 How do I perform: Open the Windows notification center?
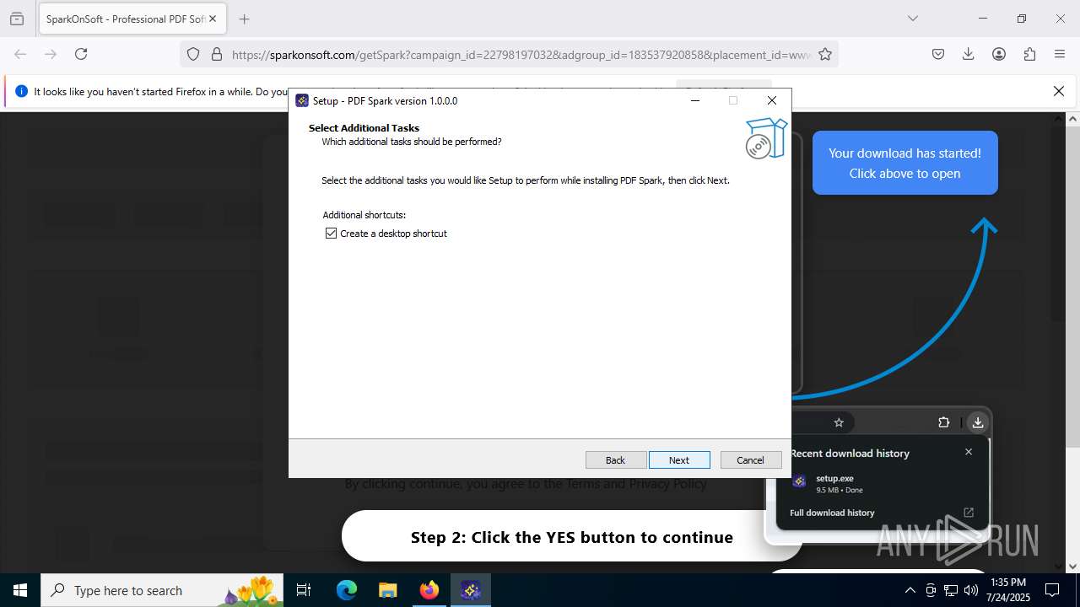coord(1052,590)
